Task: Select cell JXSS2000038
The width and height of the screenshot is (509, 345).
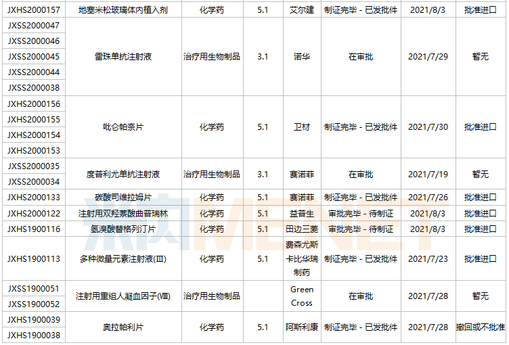Action: [34, 88]
